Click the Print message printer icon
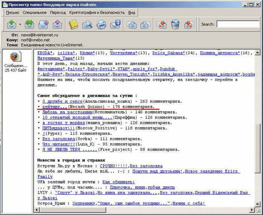The image size is (263, 215). (101, 25)
